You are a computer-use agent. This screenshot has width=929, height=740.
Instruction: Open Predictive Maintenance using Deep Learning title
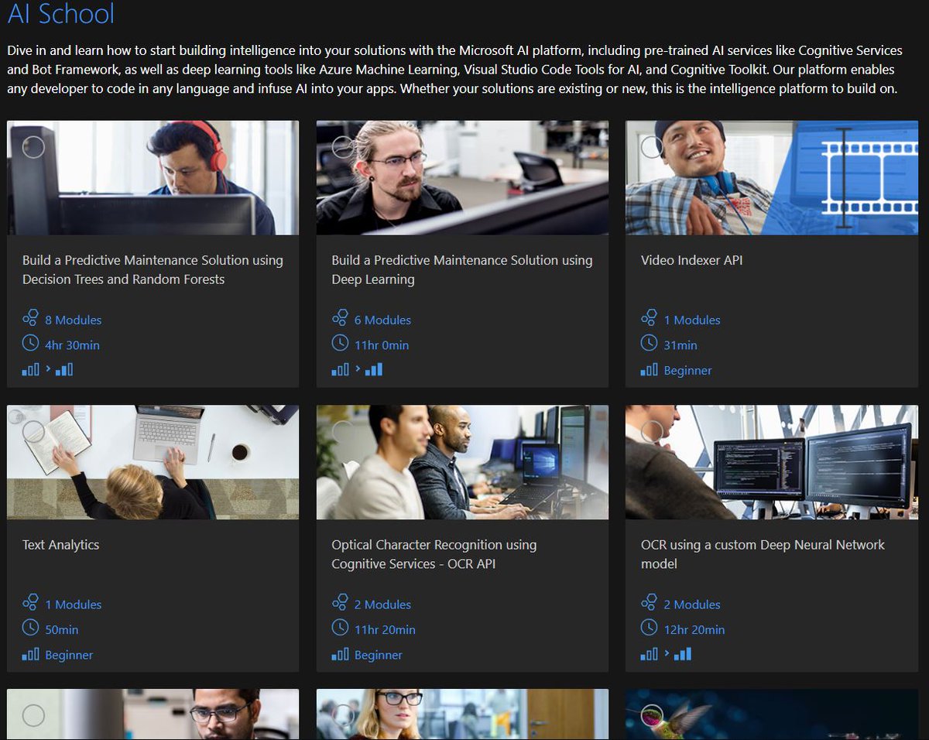(462, 270)
